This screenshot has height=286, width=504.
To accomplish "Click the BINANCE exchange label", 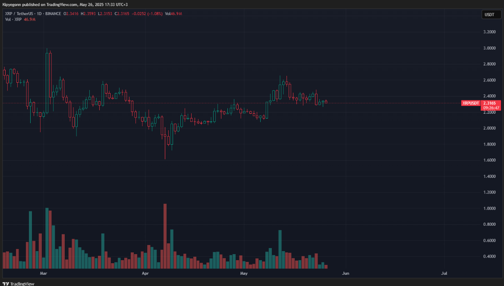I will pos(53,14).
